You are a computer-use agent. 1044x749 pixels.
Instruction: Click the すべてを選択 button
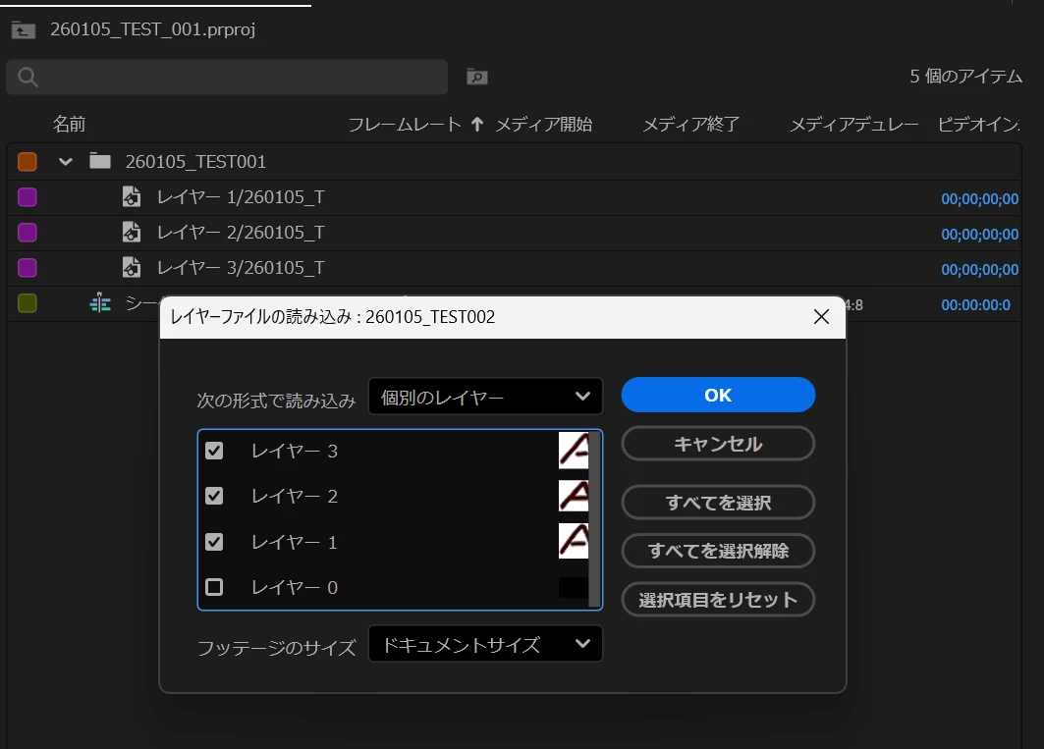[x=718, y=502]
